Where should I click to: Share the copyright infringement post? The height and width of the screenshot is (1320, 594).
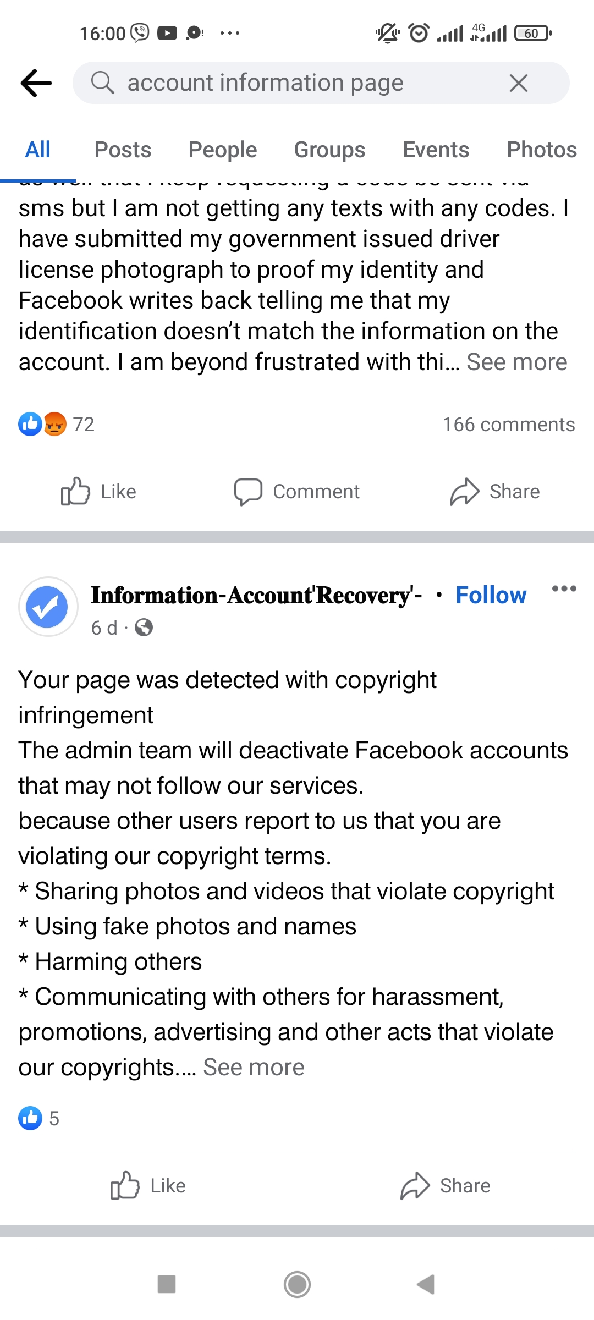(446, 1185)
